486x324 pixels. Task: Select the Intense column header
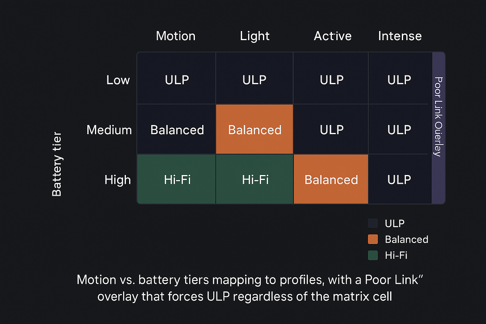400,36
